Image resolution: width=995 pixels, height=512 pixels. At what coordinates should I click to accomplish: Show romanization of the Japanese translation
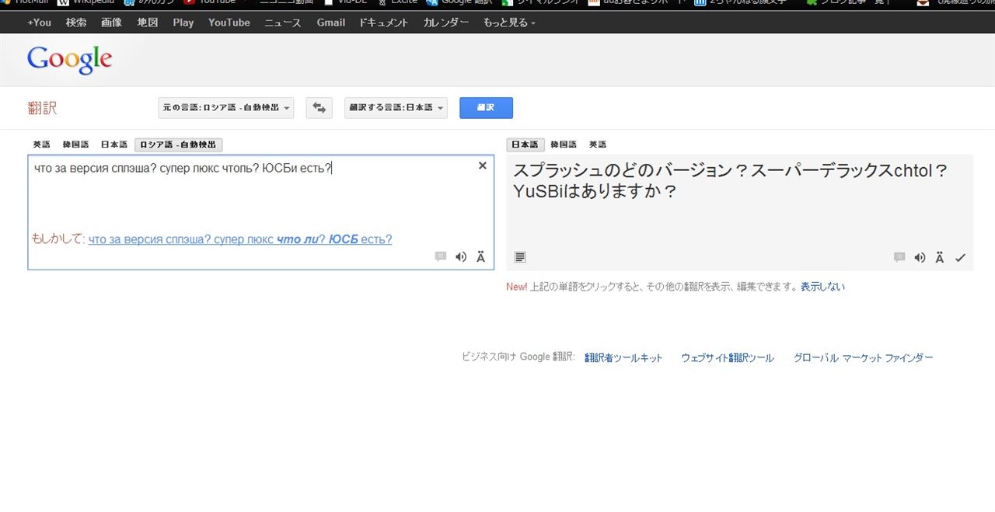[x=940, y=257]
